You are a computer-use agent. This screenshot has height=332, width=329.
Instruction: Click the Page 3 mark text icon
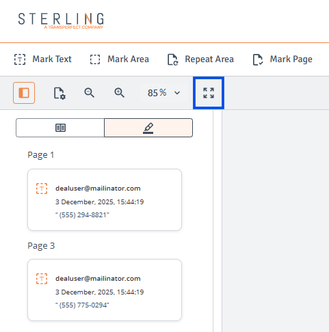click(x=42, y=279)
